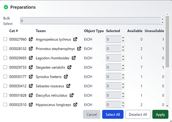Image resolution: width=172 pixels, height=122 pixels.
Task: Click EtOH type in Synodus foetens row
Action: [88, 76]
